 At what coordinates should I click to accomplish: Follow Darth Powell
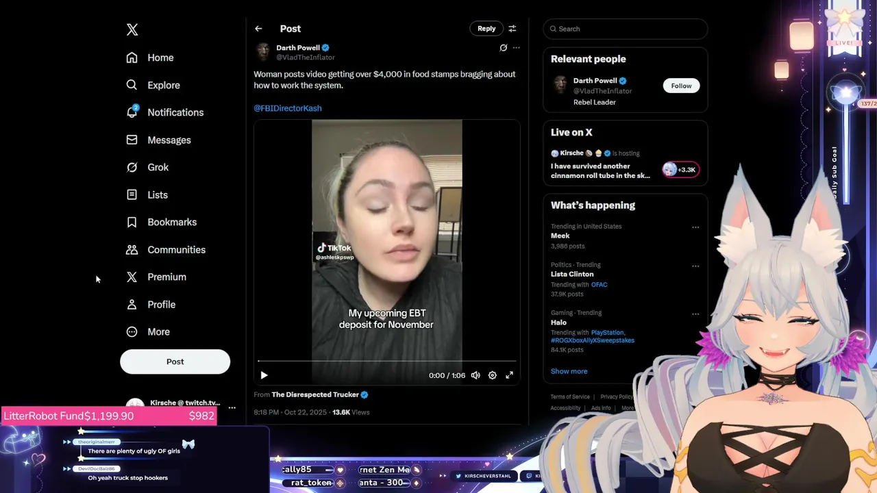[x=681, y=86]
